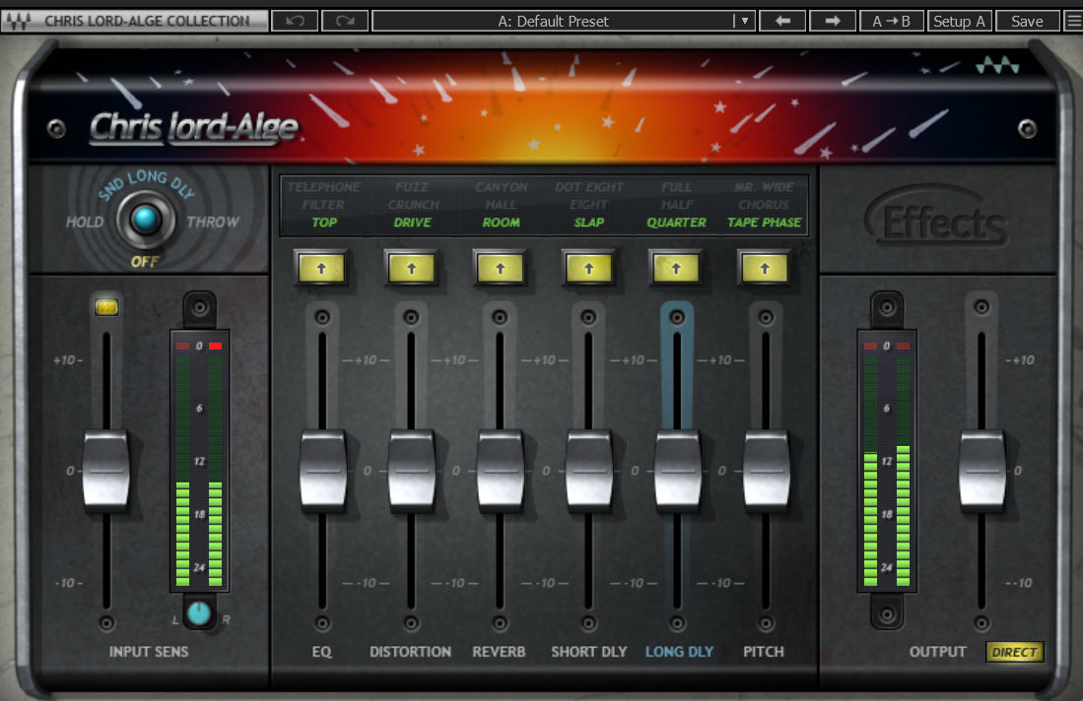Viewport: 1083px width, 701px height.
Task: Open the hamburger menu at top right
Action: point(1073,21)
